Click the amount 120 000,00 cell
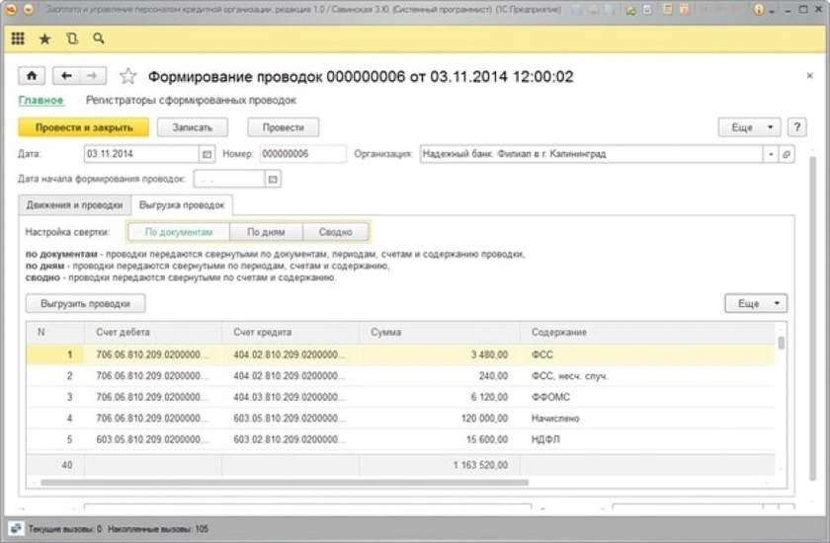The height and width of the screenshot is (543, 830). pyautogui.click(x=439, y=419)
